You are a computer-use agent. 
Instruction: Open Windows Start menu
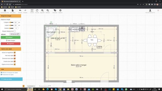point(2,89)
